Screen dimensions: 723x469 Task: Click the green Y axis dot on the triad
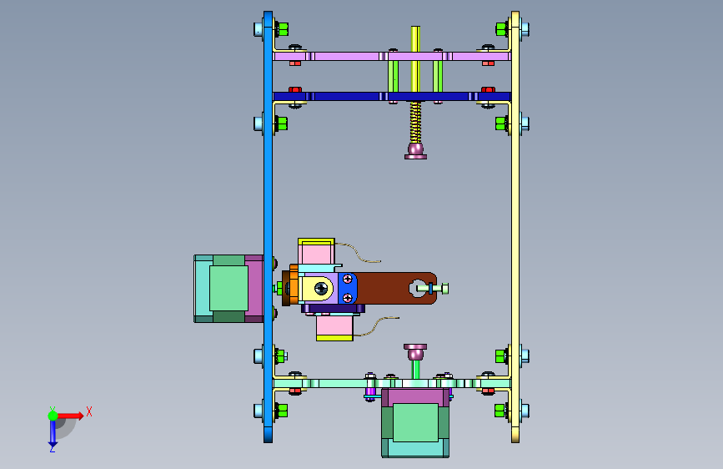[53, 416]
